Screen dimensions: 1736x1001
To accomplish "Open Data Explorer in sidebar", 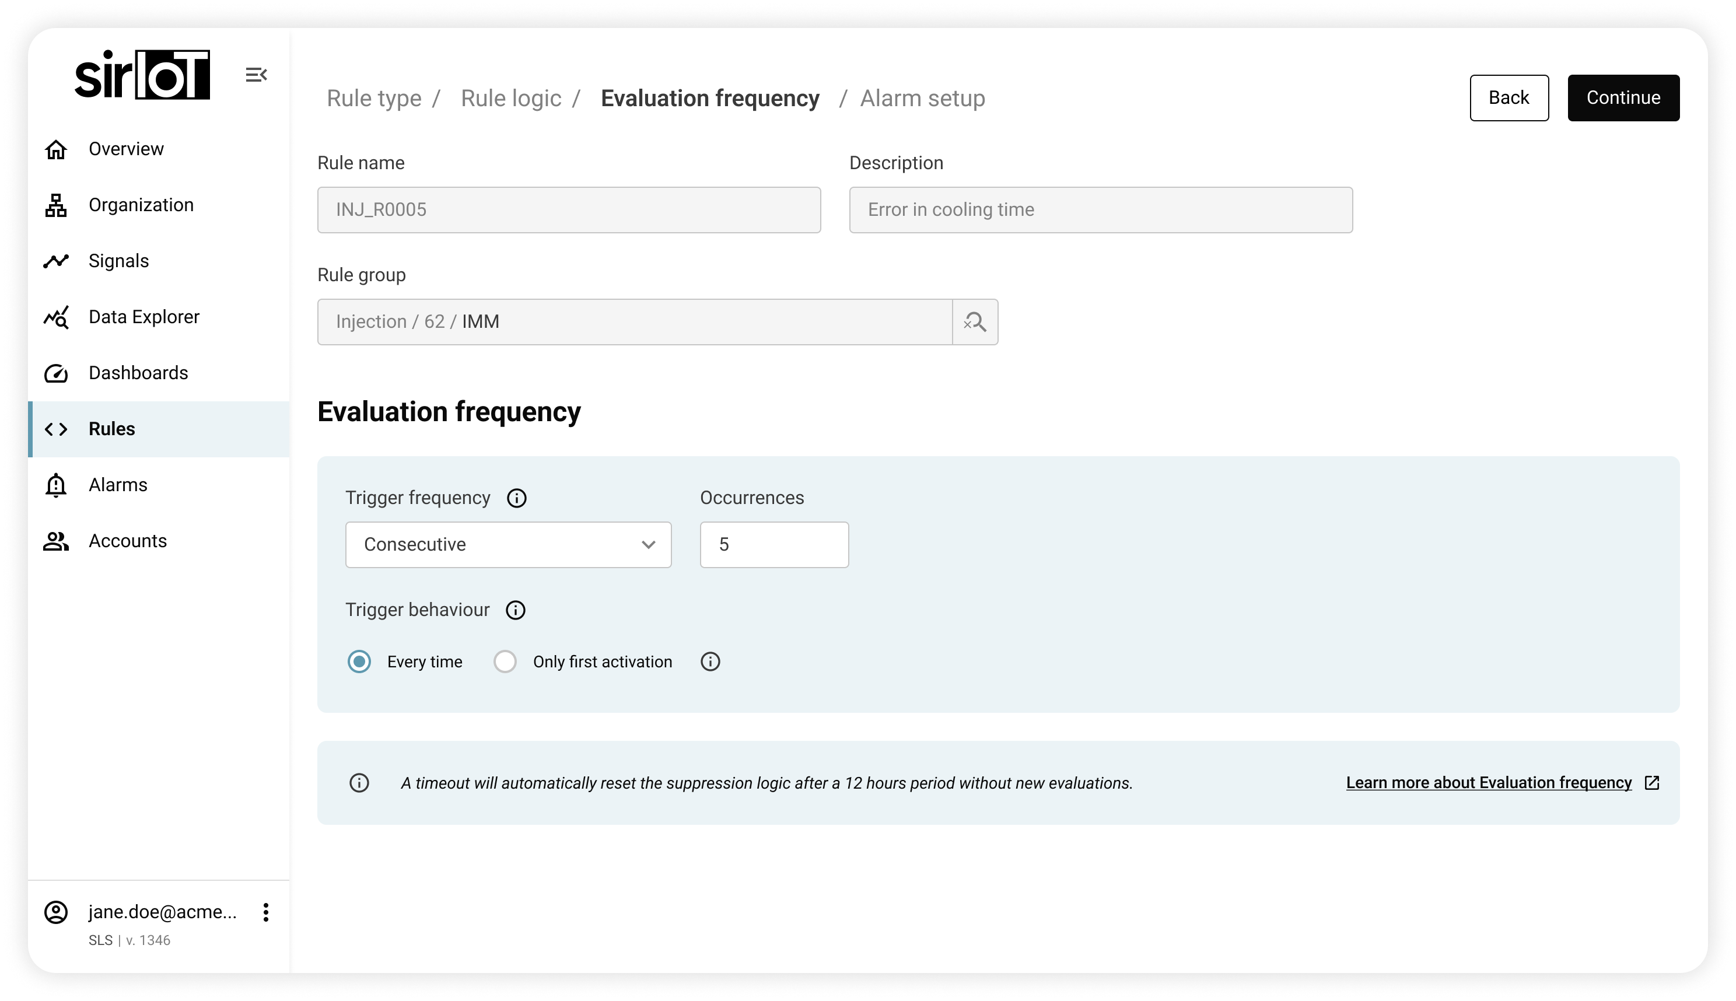I will [143, 317].
